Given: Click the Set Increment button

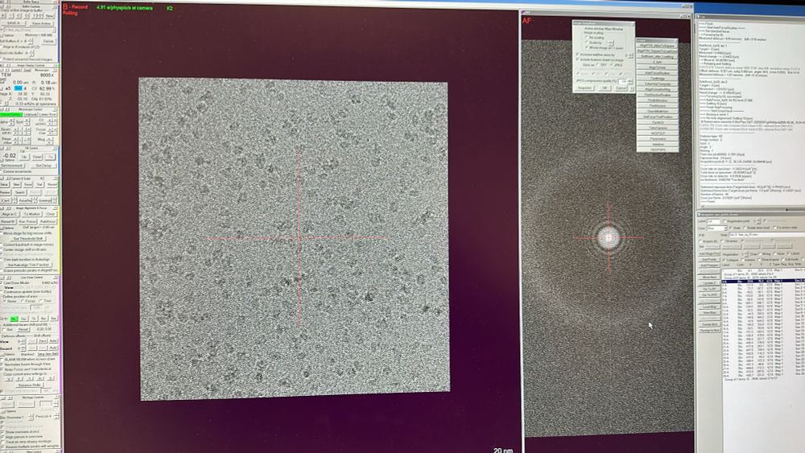Looking at the screenshot, I should coord(12,166).
